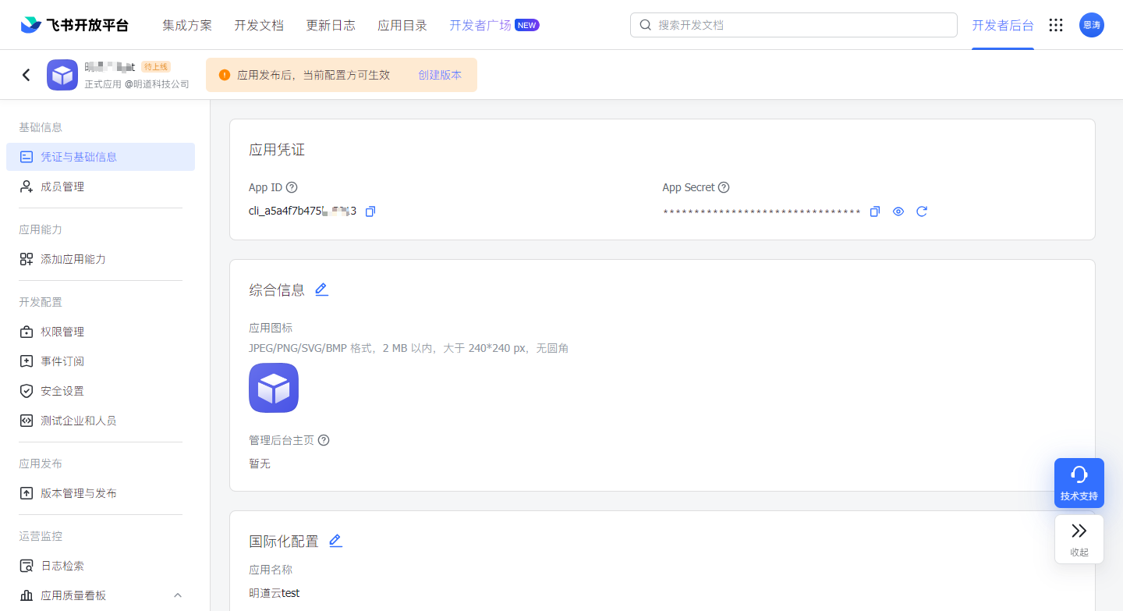Click the 成员管理 person icon
Image resolution: width=1123 pixels, height=611 pixels.
coord(27,186)
